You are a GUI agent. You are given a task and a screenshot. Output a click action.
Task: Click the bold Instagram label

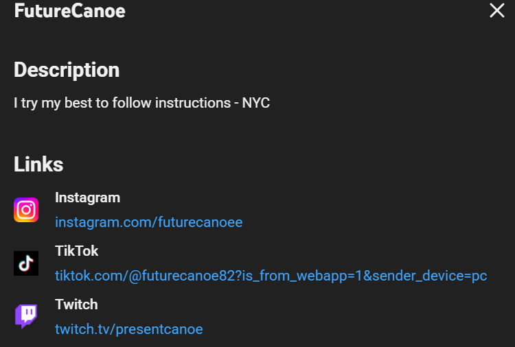coord(87,198)
